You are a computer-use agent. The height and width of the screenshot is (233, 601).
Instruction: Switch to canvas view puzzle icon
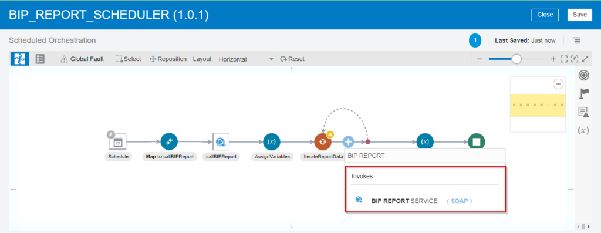(19, 59)
